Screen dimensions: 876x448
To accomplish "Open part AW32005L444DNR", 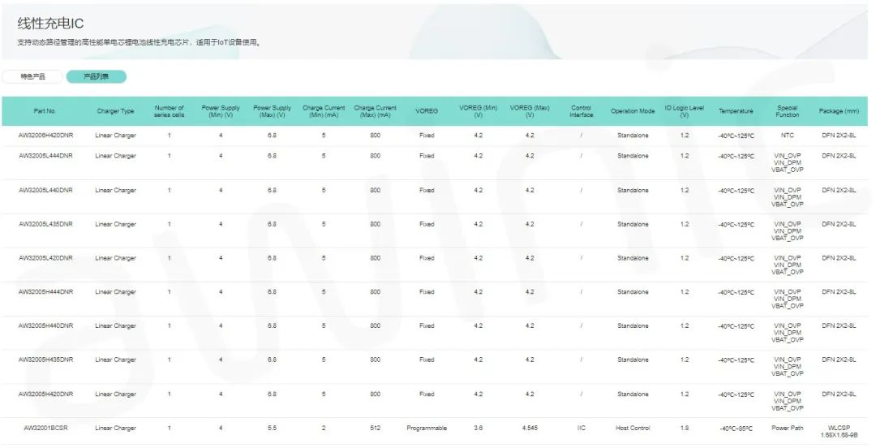I will 45,156.
